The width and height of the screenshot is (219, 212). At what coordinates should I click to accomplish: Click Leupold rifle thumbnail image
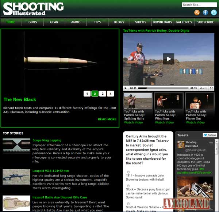(16, 177)
